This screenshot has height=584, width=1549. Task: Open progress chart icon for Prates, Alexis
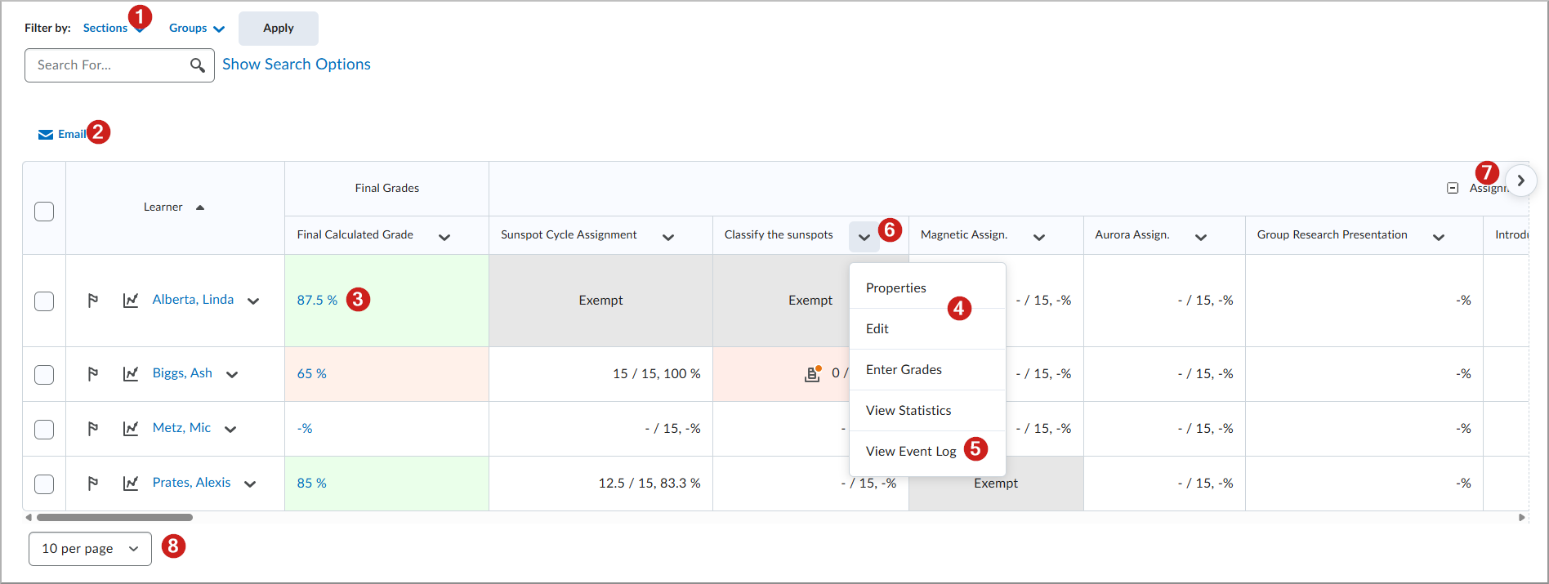(131, 484)
